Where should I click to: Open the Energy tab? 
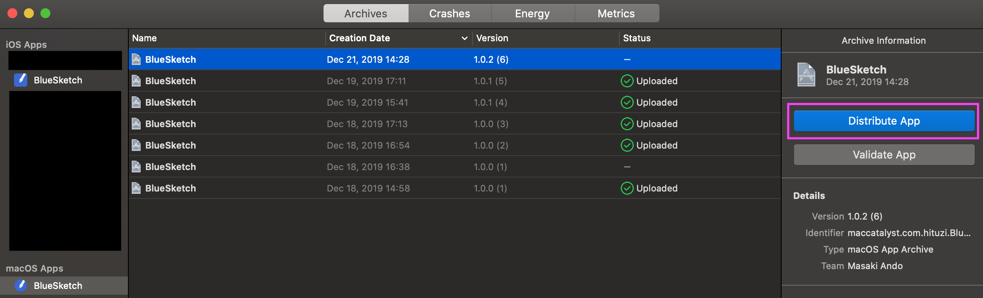(532, 14)
